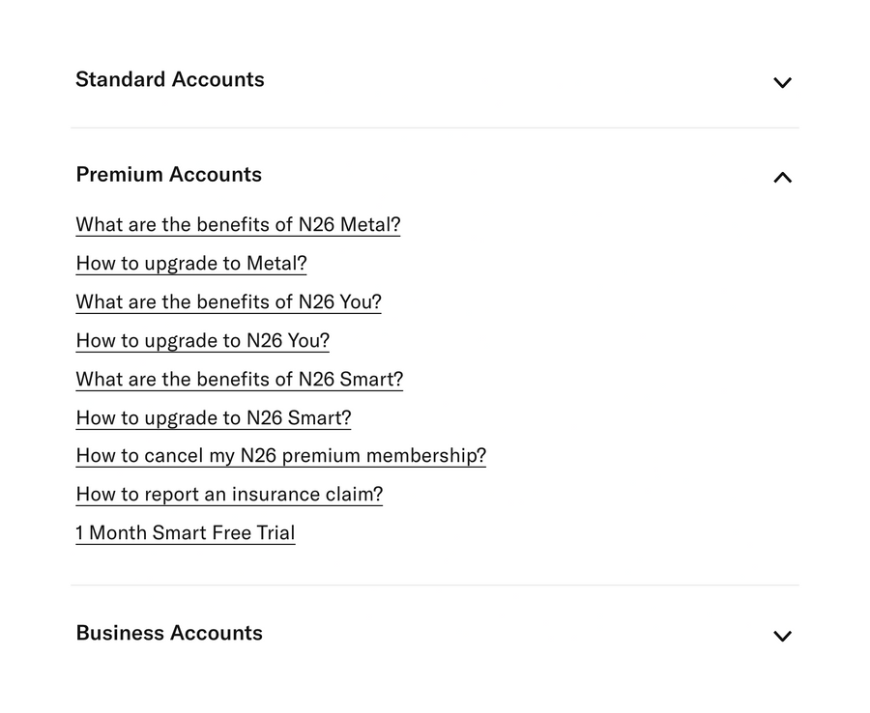
Task: Open "What are the benefits of N26 You?"
Action: 228,302
